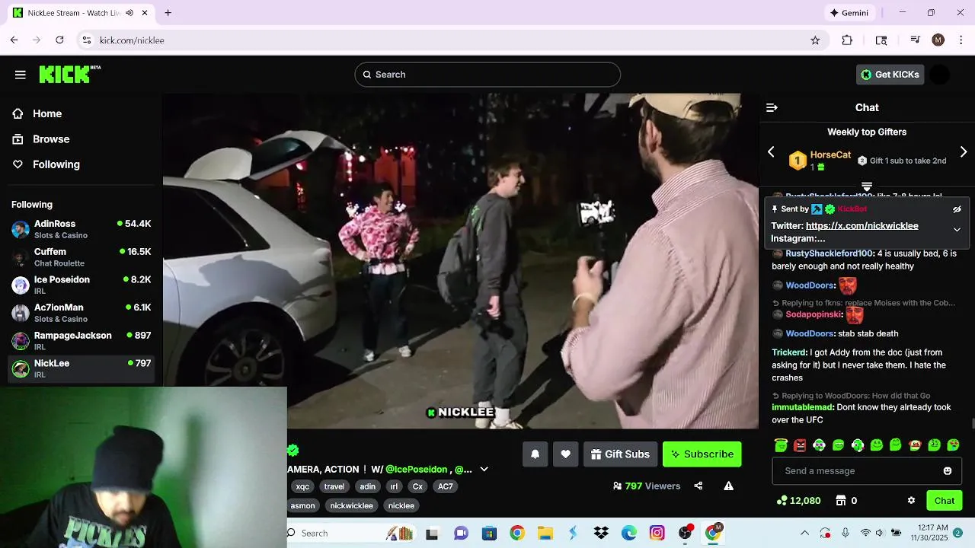Screen dimensions: 975x548
Task: Report stream using warning triangle icon
Action: coord(729,486)
